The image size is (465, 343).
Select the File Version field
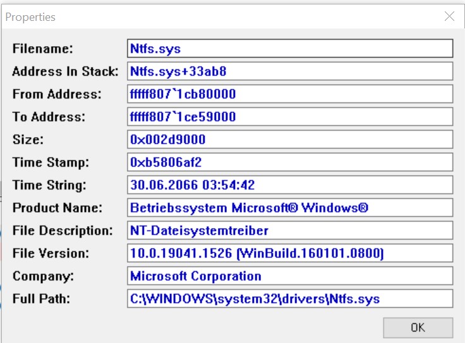point(290,253)
